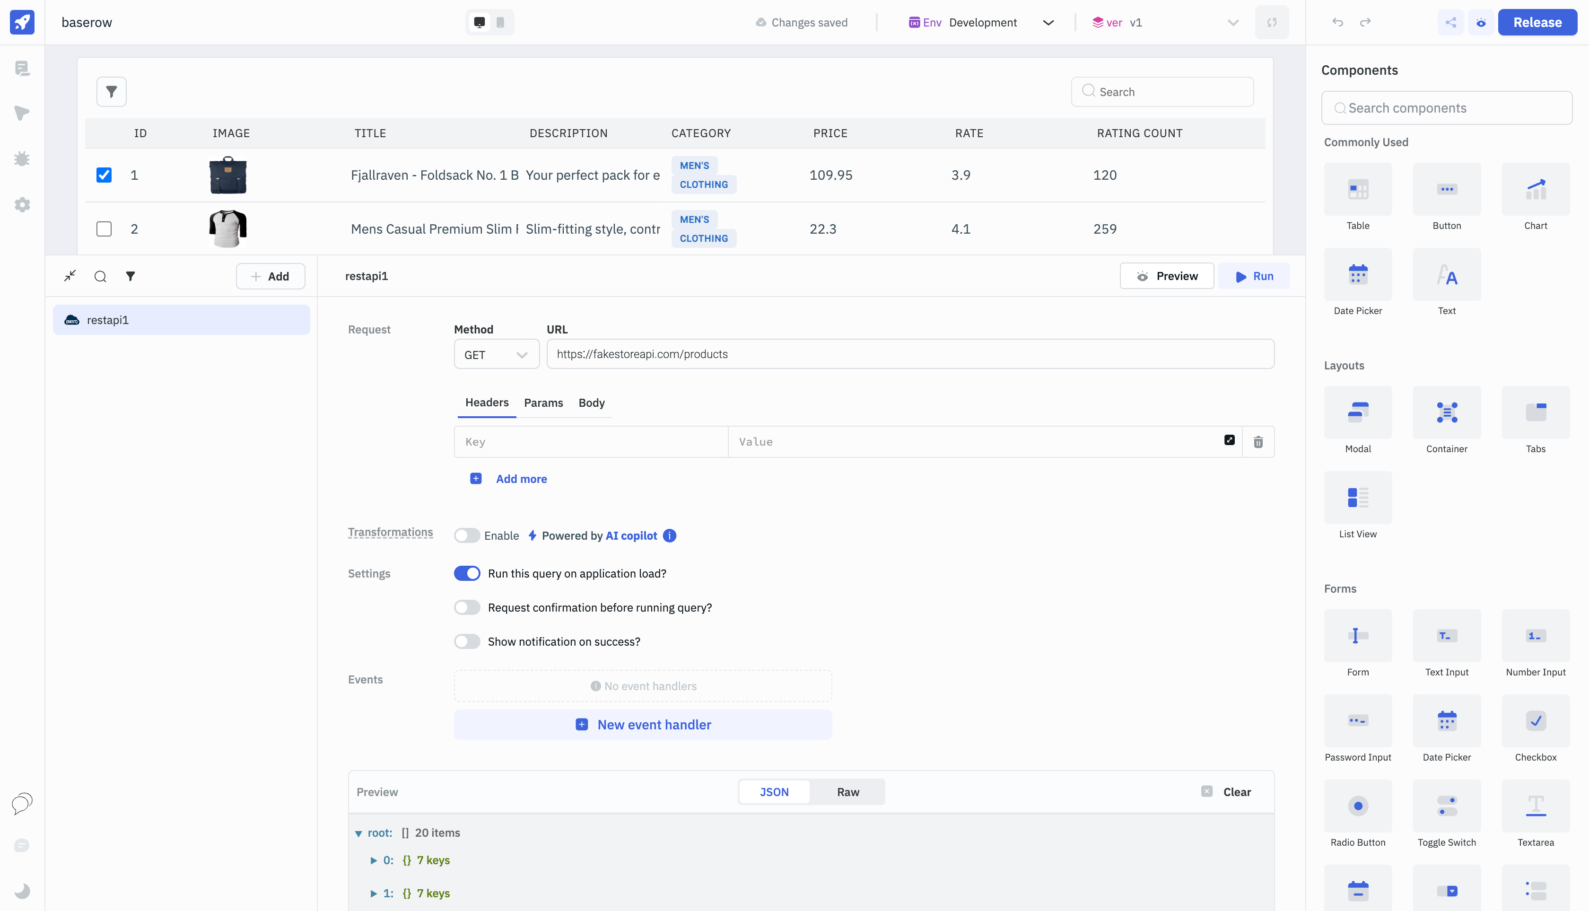The image size is (1589, 911).
Task: Click the New event handler button
Action: tap(643, 725)
